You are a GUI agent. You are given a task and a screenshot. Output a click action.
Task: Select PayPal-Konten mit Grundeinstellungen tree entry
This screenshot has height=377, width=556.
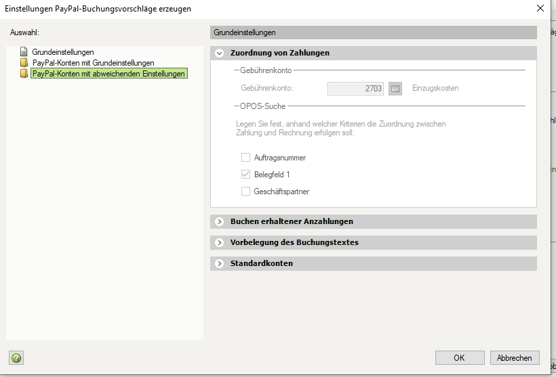click(x=93, y=63)
